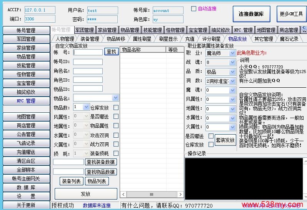Expand the 物品数 dropdown
Viewport: 307px width, 210px height.
(x=86, y=107)
